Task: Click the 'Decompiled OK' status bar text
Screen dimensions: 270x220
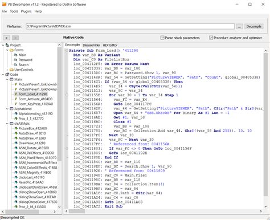Action: (x=13, y=217)
